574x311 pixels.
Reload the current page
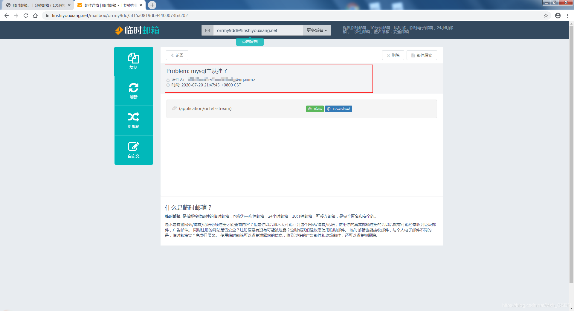click(x=26, y=16)
